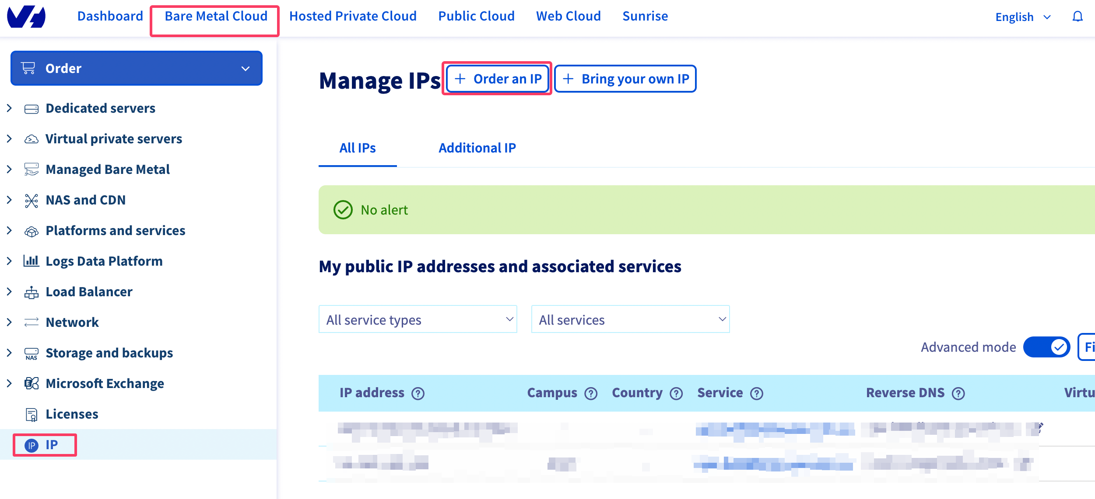
Task: Click IP address column header
Action: [372, 393]
